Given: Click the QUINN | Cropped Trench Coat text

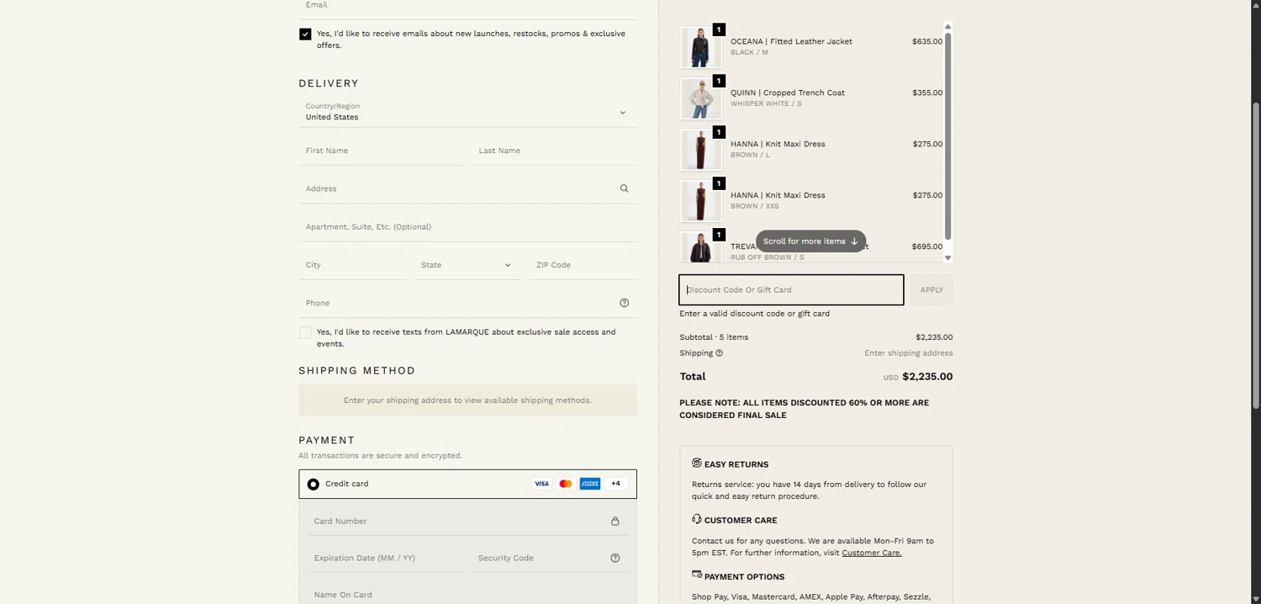Looking at the screenshot, I should coord(788,93).
